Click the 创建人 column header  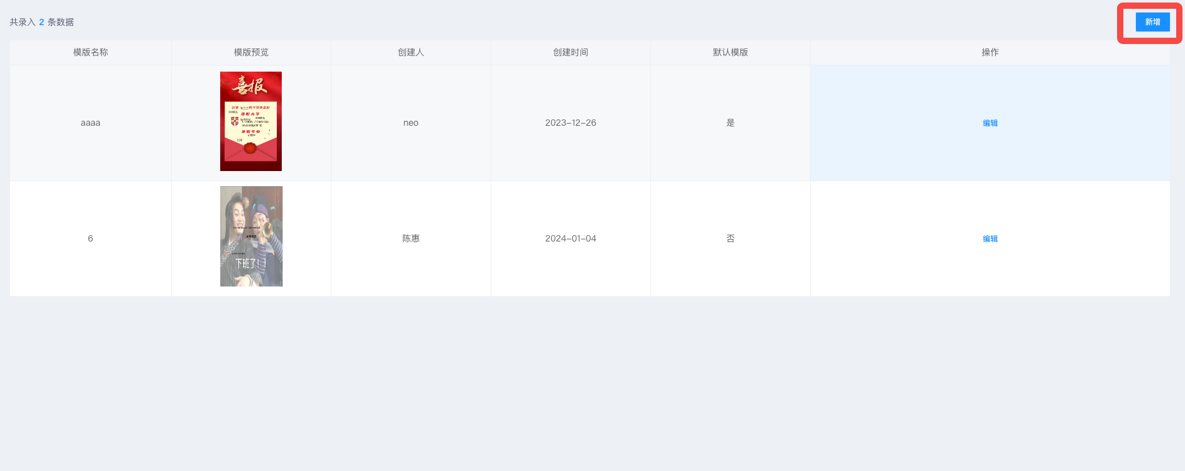[x=411, y=52]
